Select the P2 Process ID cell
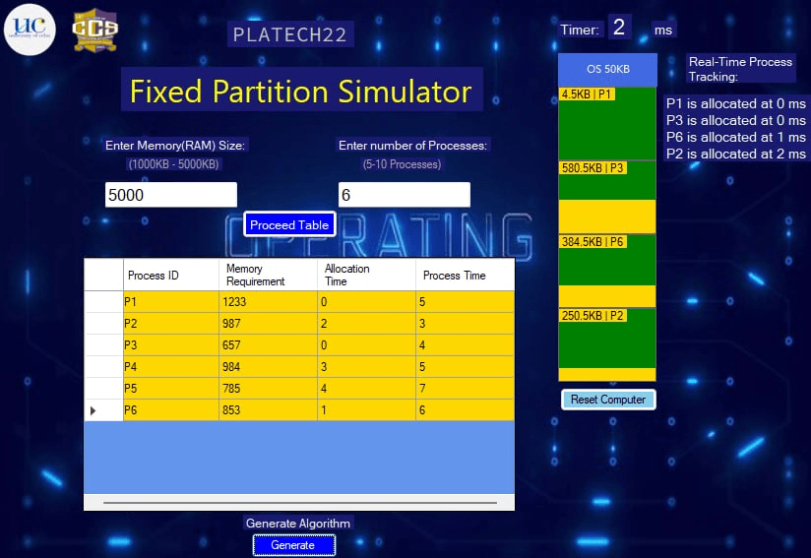This screenshot has width=811, height=558. 170,324
